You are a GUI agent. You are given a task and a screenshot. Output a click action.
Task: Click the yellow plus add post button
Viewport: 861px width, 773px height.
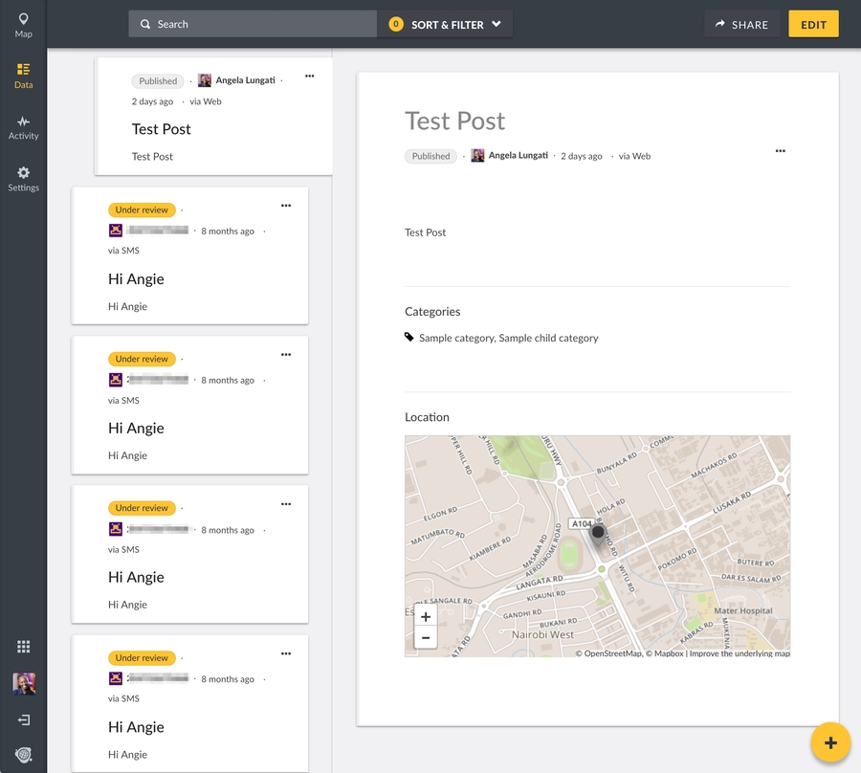click(830, 743)
